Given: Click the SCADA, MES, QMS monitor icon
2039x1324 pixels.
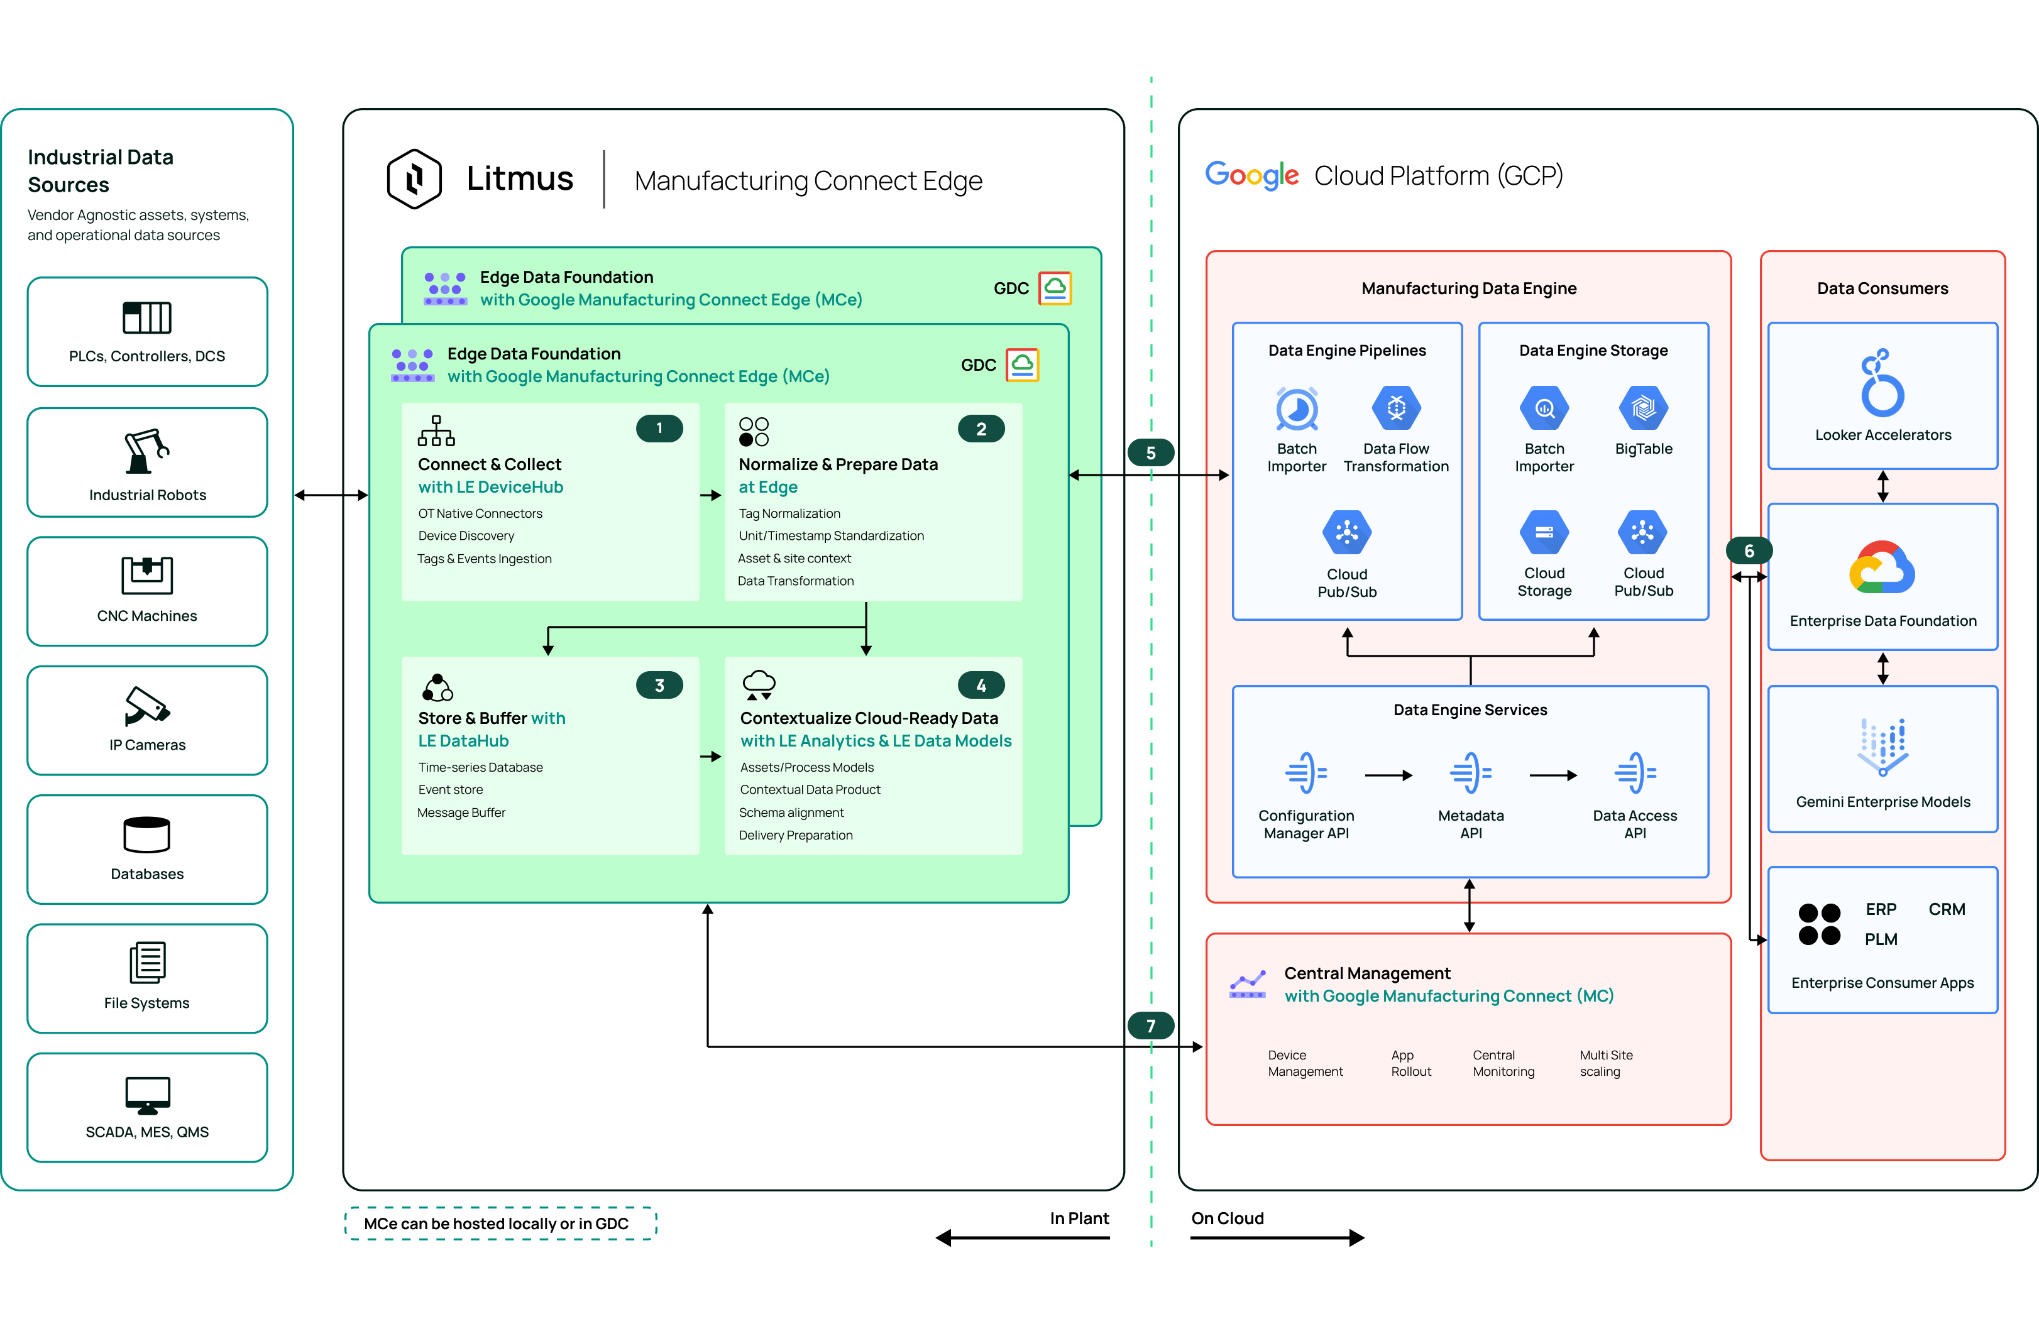Looking at the screenshot, I should 146,1095.
